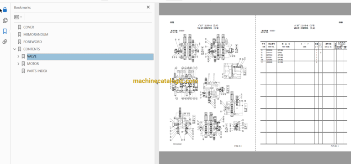This screenshot has width=351, height=164.
Task: Click the bookmark icon beside MEMORANDUM
Action: pos(20,34)
